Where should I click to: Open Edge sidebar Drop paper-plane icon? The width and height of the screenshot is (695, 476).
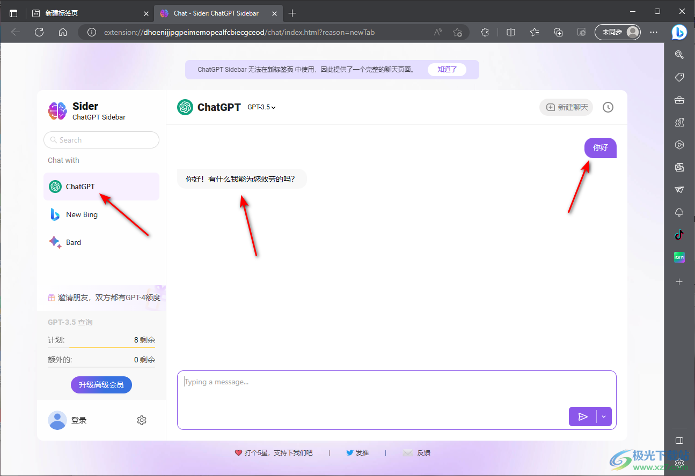click(679, 190)
